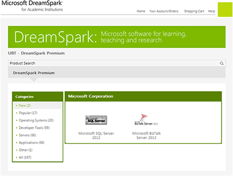Click the magnifier search icon
Screen dimensions: 233x176
(x=221, y=63)
